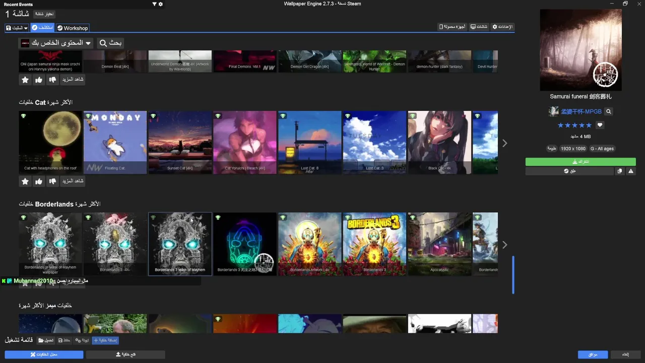Image resolution: width=645 pixels, height=363 pixels.
Task: Open the المثبت installed dropdown tab
Action: click(17, 28)
